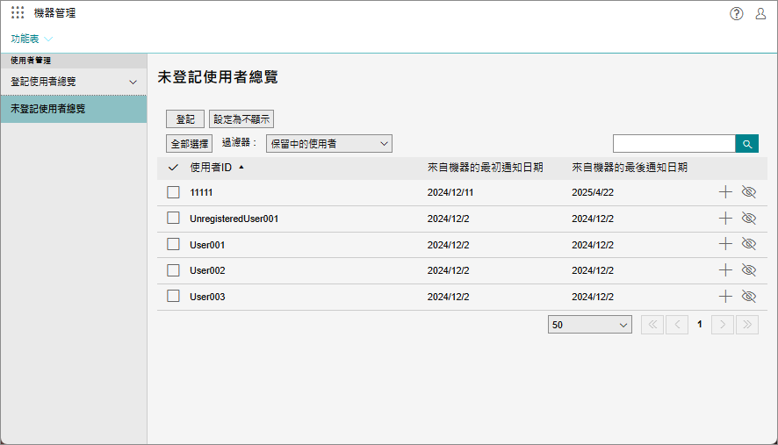Click the 設定為不顯示 button
The image size is (778, 445).
pyautogui.click(x=241, y=119)
